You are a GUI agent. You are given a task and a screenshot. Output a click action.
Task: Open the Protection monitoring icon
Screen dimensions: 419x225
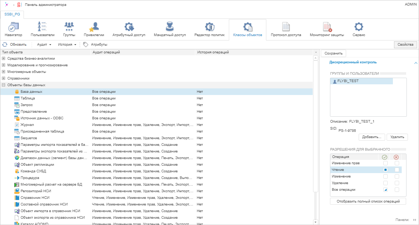(x=327, y=27)
